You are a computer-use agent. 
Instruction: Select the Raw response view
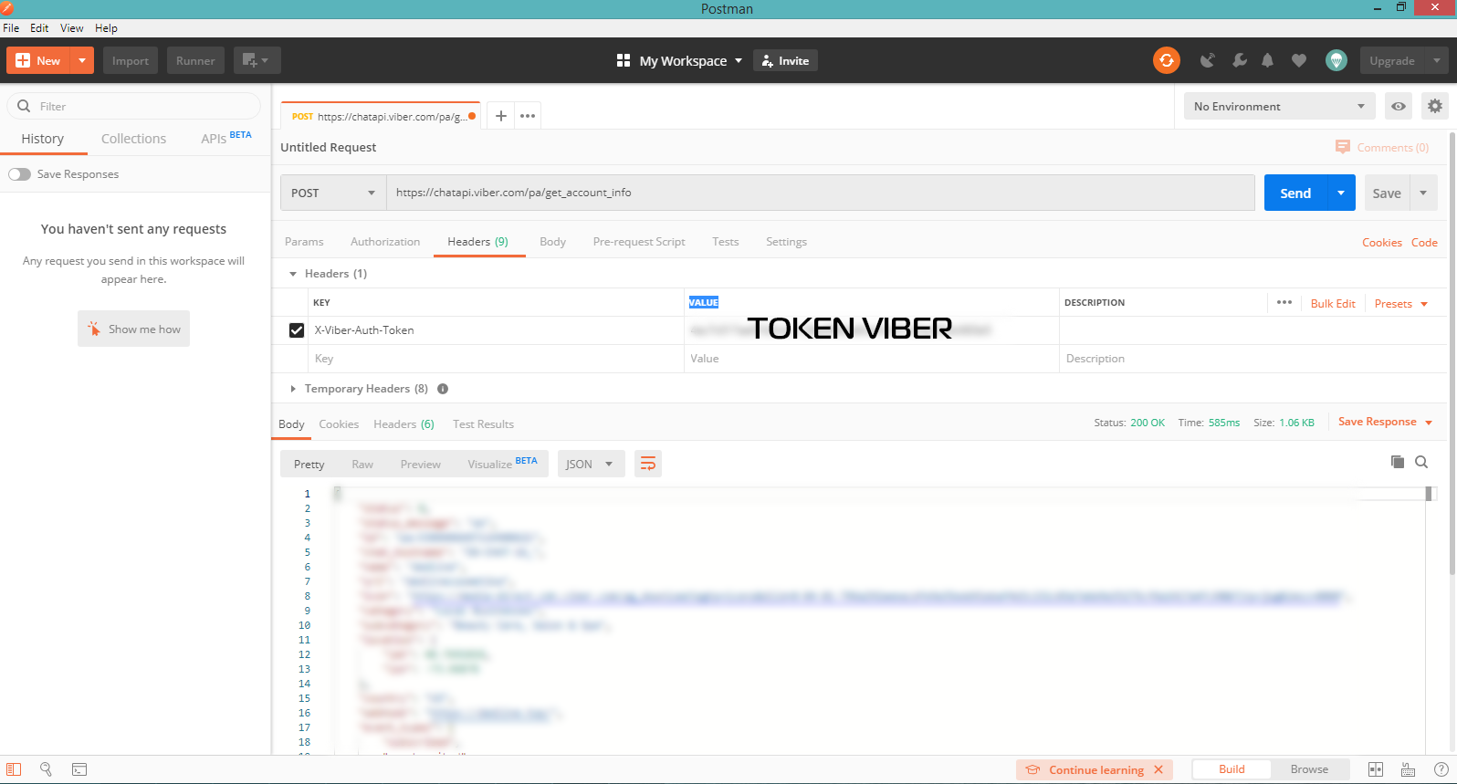[x=362, y=465]
